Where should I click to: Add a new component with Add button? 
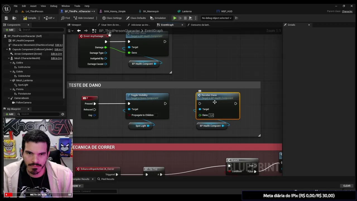pos(9,30)
